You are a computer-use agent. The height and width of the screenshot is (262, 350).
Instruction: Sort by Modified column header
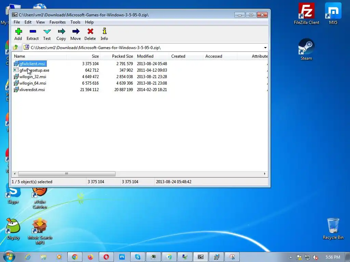pyautogui.click(x=152, y=56)
